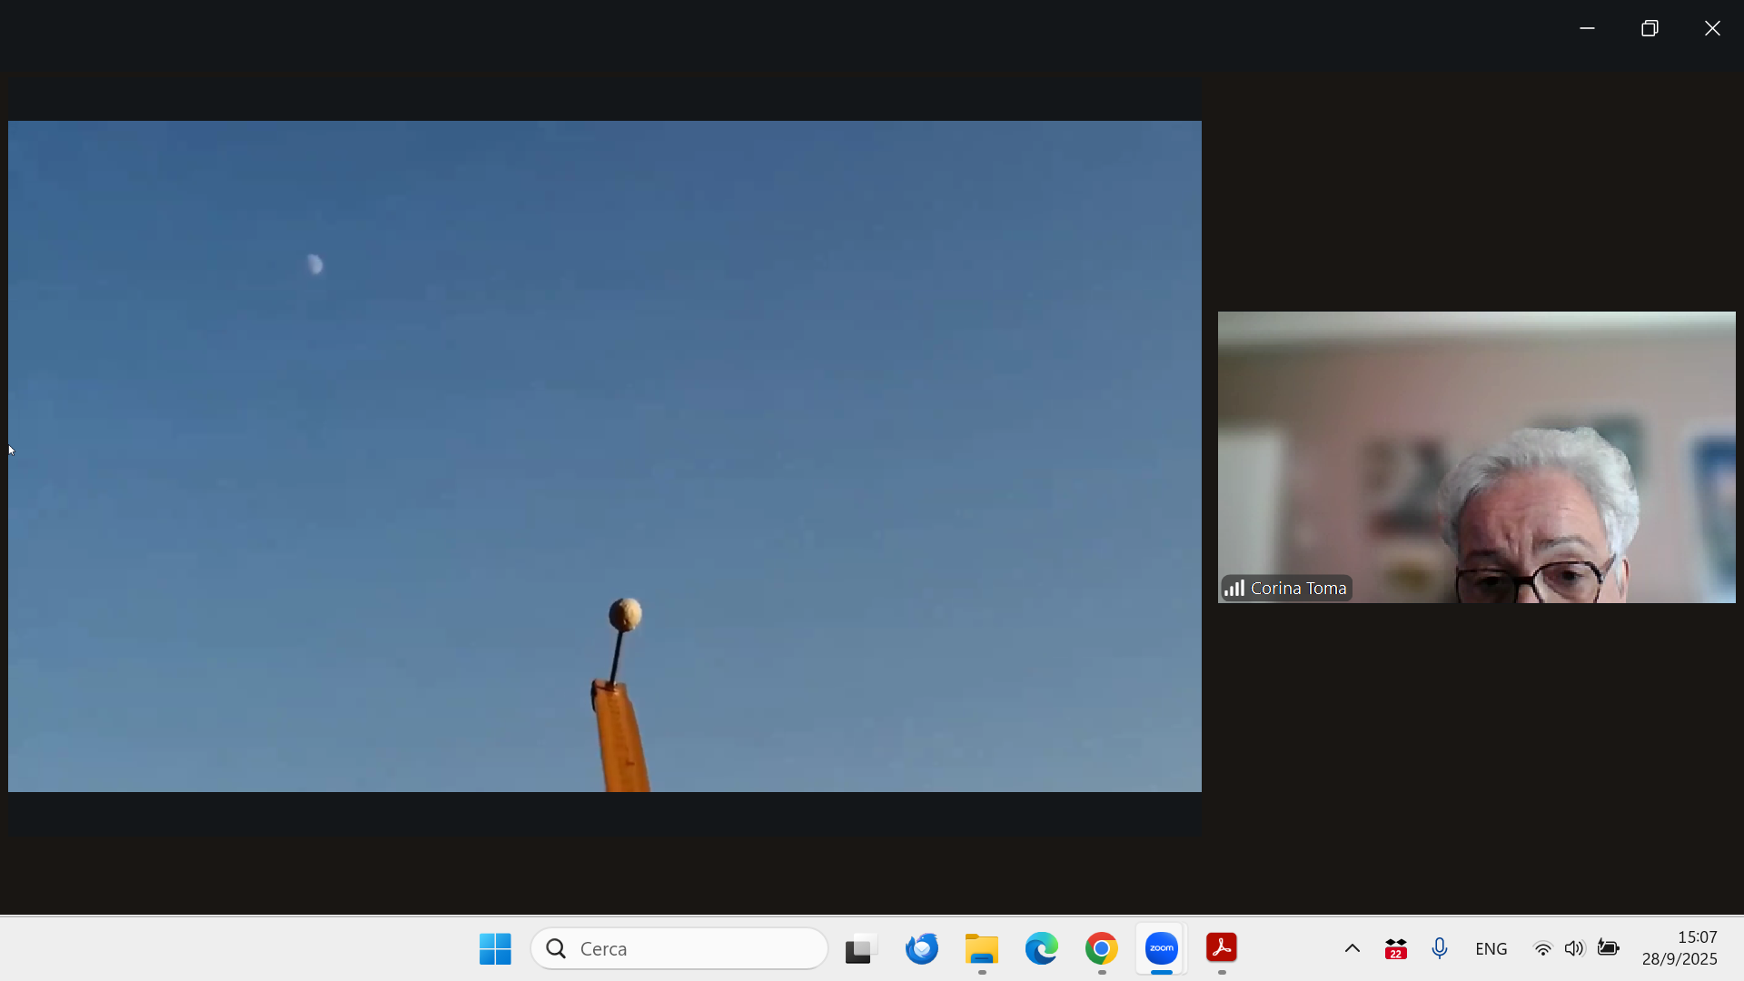
Task: Click the Wi-Fi network tray icon
Action: (x=1542, y=948)
